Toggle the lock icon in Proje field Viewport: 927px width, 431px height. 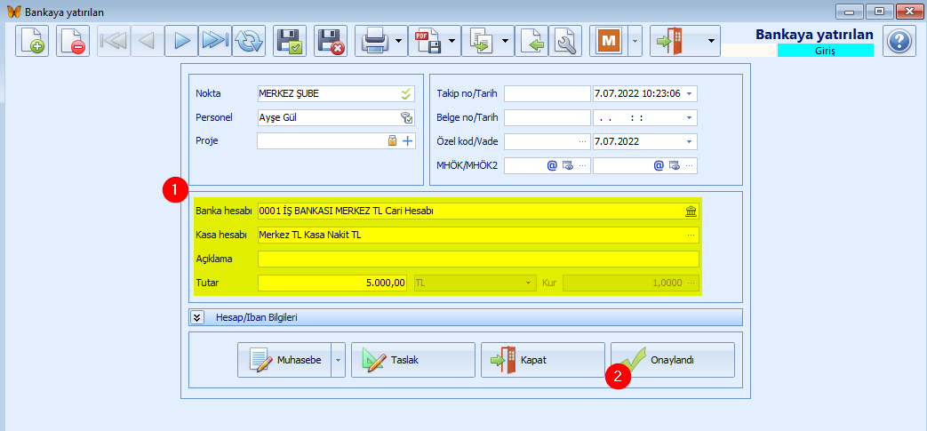(x=392, y=140)
